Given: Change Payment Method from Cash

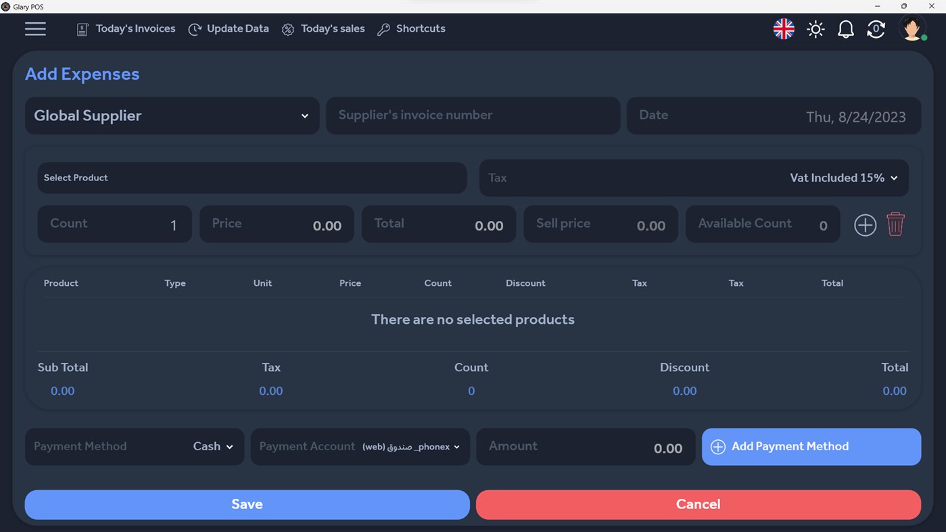Looking at the screenshot, I should click(212, 446).
